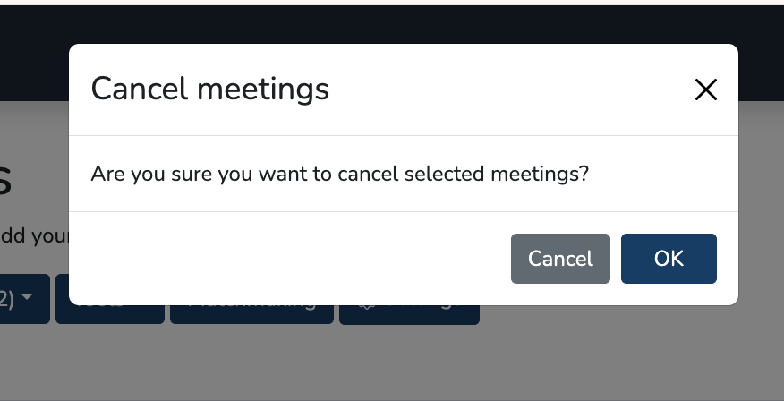784x401 pixels.
Task: Click the OK button to confirm
Action: (669, 259)
